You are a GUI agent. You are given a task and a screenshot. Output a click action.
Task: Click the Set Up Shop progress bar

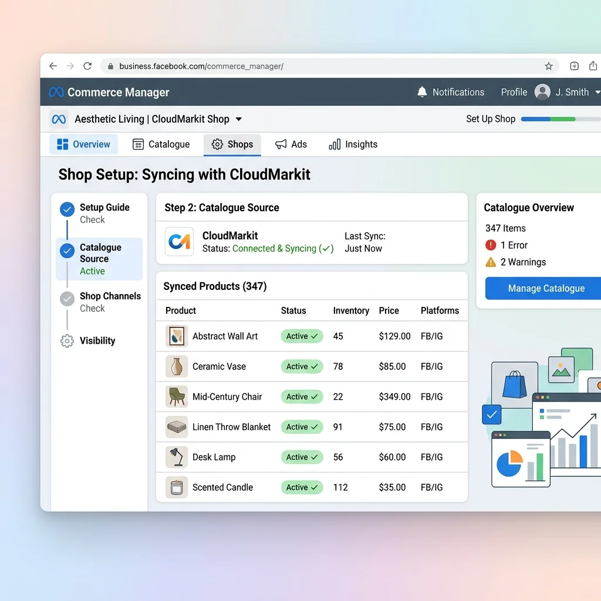(x=561, y=119)
